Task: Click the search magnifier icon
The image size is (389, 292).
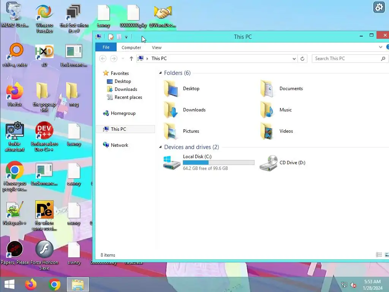Action: pyautogui.click(x=383, y=59)
